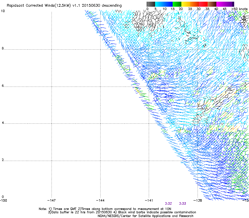Click the longitude axis label '-144'
The width and height of the screenshot is (249, 218).
100,201
